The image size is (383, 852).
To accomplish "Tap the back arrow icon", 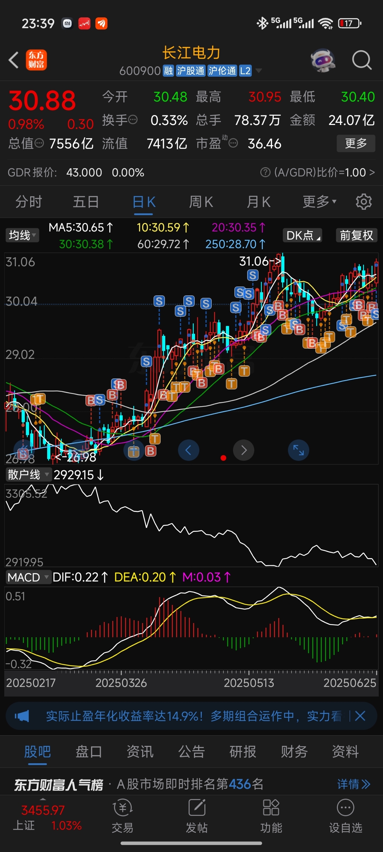I will (x=13, y=60).
